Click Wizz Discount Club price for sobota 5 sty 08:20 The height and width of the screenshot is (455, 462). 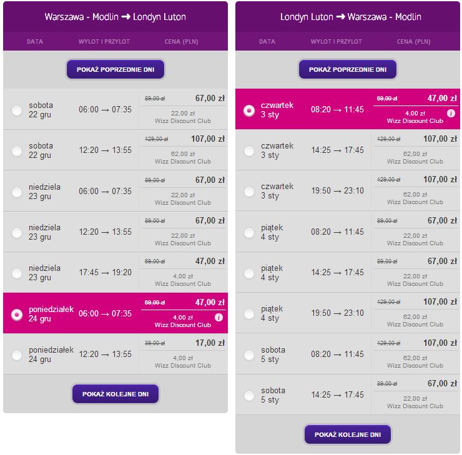tap(415, 361)
